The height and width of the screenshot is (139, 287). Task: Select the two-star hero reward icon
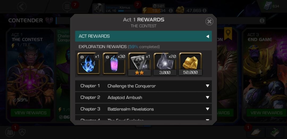[x=140, y=64]
